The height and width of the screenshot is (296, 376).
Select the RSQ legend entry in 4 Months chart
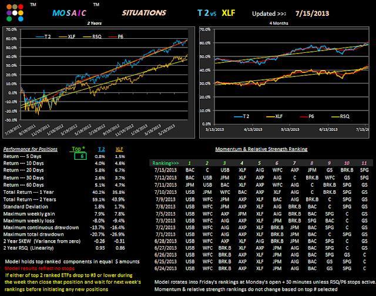[x=340, y=116]
